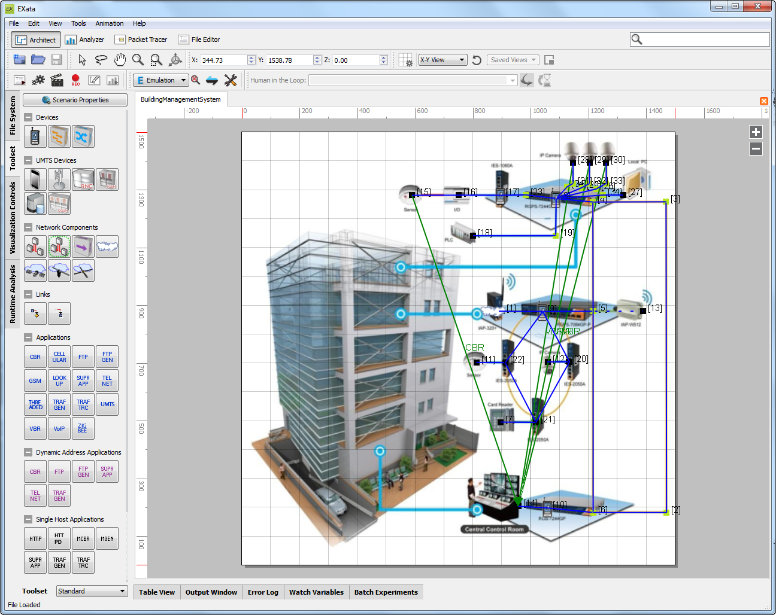Screen dimensions: 776x615
Task: Activate the hand pan tool
Action: coord(120,60)
